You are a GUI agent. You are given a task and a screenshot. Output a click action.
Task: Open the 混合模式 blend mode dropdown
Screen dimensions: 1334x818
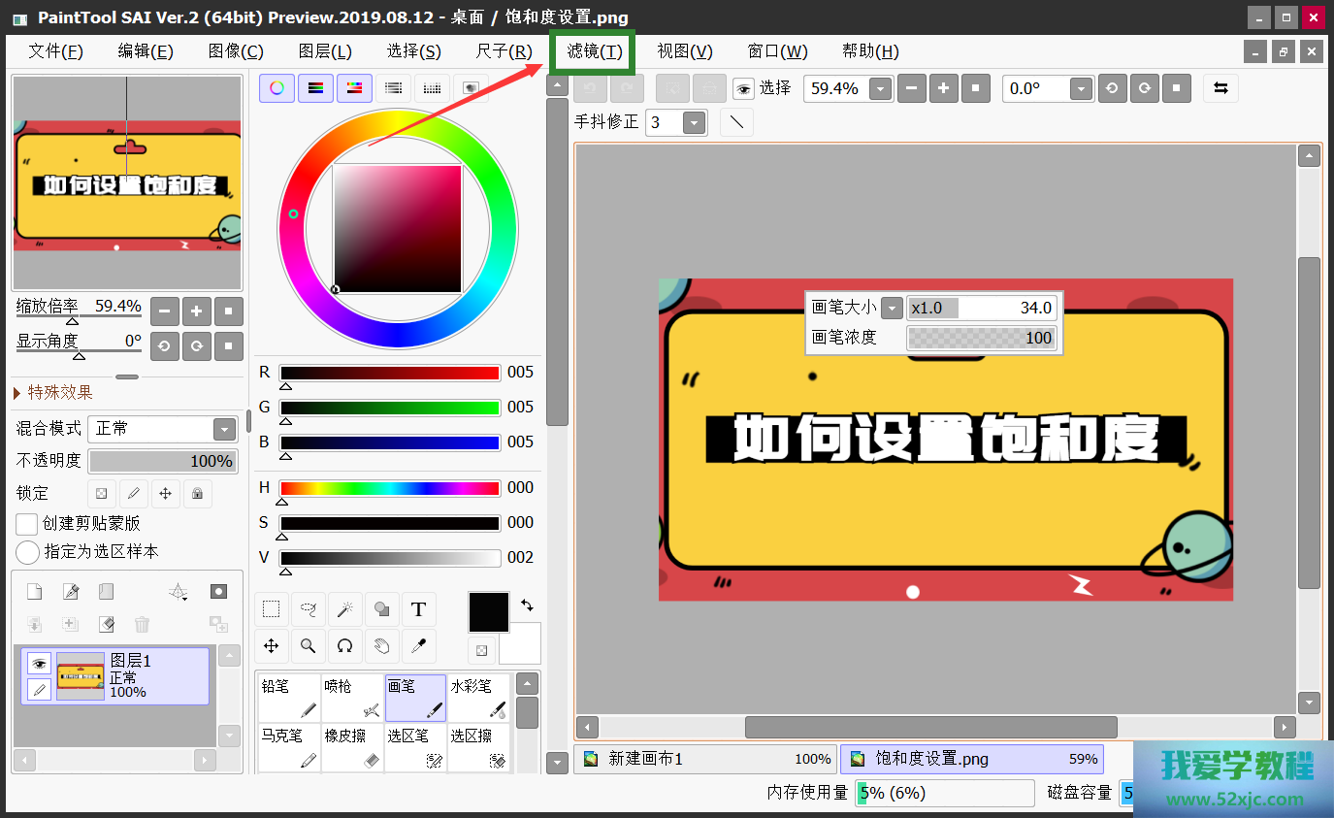point(224,429)
